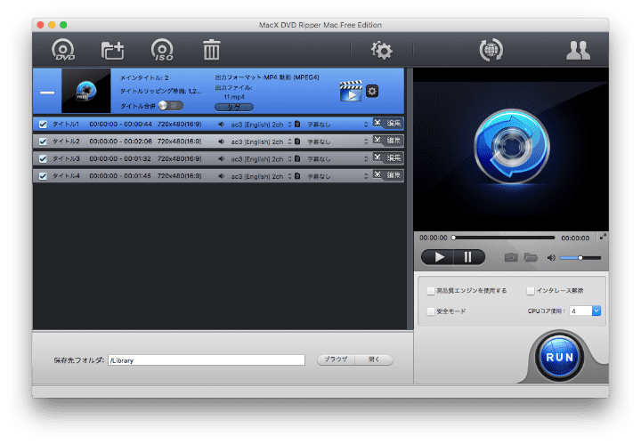The width and height of the screenshot is (641, 444).
Task: Click the 11.mp4 output file name
Action: point(234,97)
